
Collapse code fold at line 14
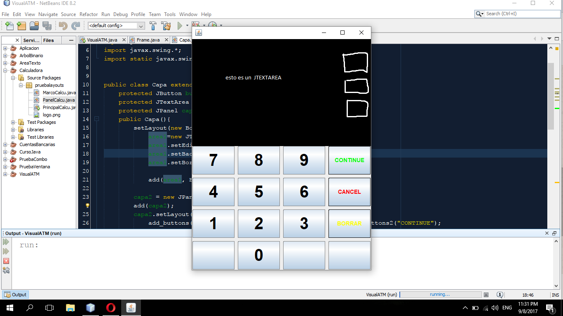[x=96, y=119]
